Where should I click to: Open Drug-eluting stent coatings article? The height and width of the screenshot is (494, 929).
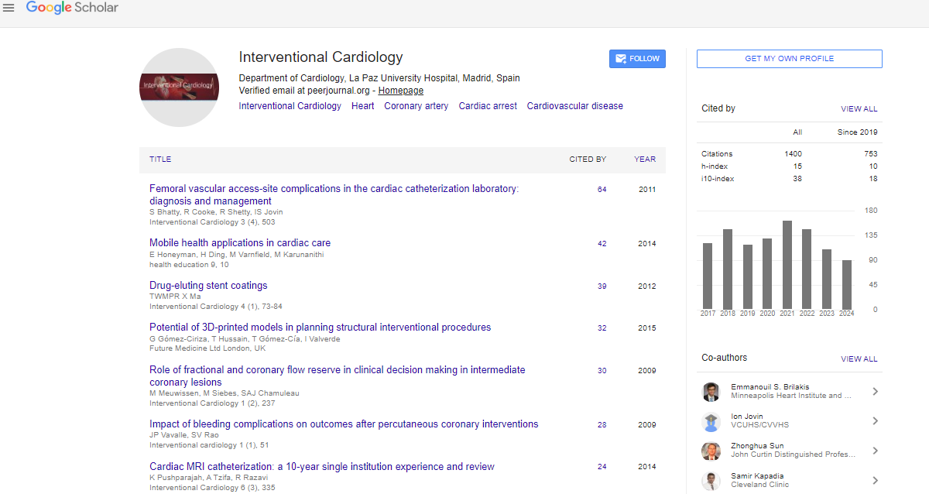pos(208,285)
